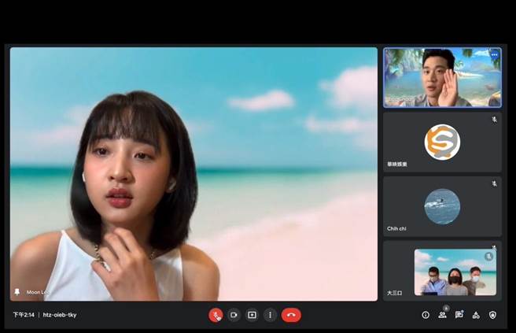This screenshot has width=516, height=333.
Task: Select the top participant tile with waving man
Action: [x=442, y=77]
